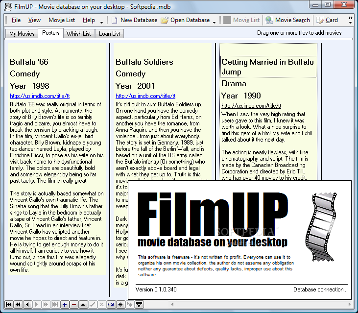Expand menu bar overflow arrow after Help
The image size is (358, 313).
click(x=101, y=23)
